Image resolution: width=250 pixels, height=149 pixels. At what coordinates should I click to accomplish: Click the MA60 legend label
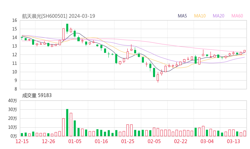tap(237, 16)
